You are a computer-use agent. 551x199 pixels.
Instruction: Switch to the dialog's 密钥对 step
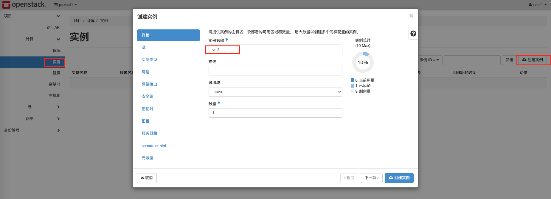tap(147, 109)
